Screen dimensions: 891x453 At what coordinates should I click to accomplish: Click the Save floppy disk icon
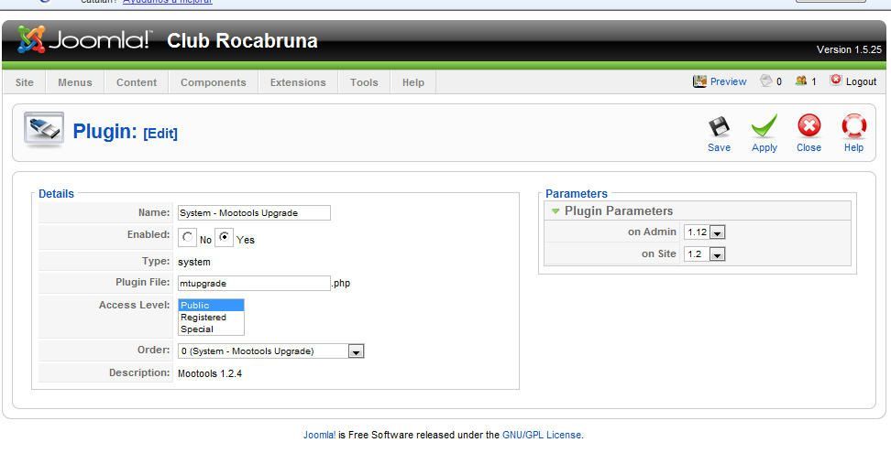719,126
